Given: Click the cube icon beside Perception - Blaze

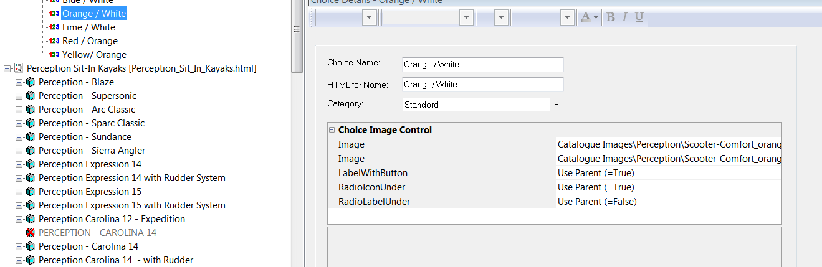Looking at the screenshot, I should (30, 82).
